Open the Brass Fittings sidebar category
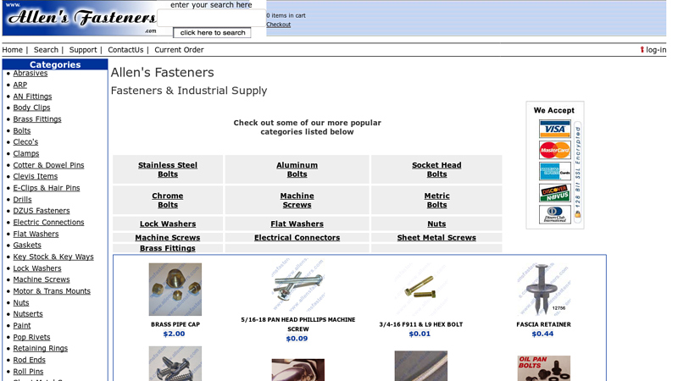678x381 pixels. (x=37, y=119)
